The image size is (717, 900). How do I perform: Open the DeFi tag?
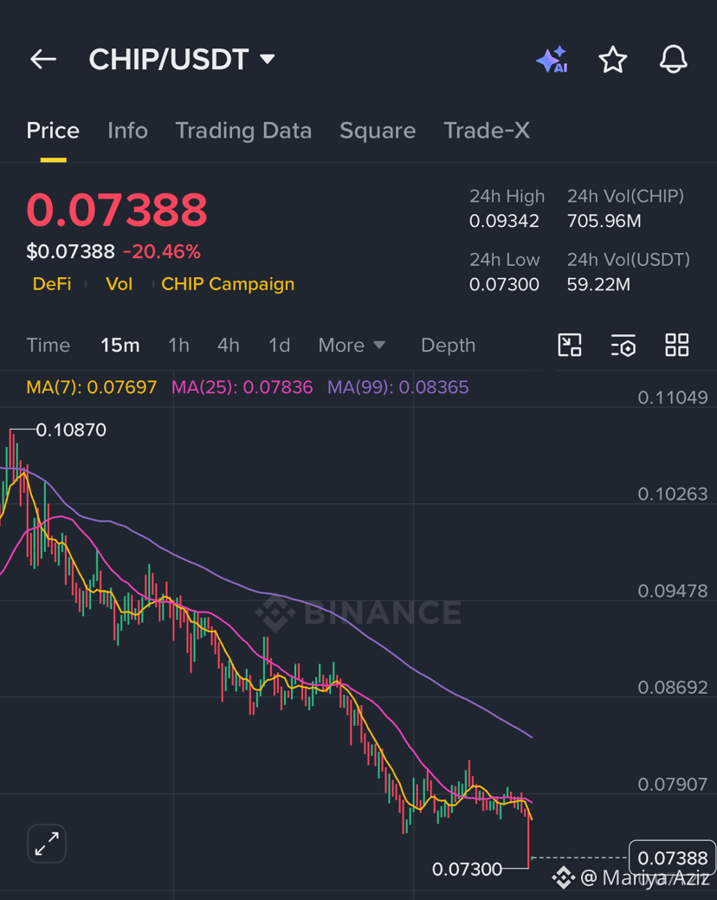coord(52,283)
